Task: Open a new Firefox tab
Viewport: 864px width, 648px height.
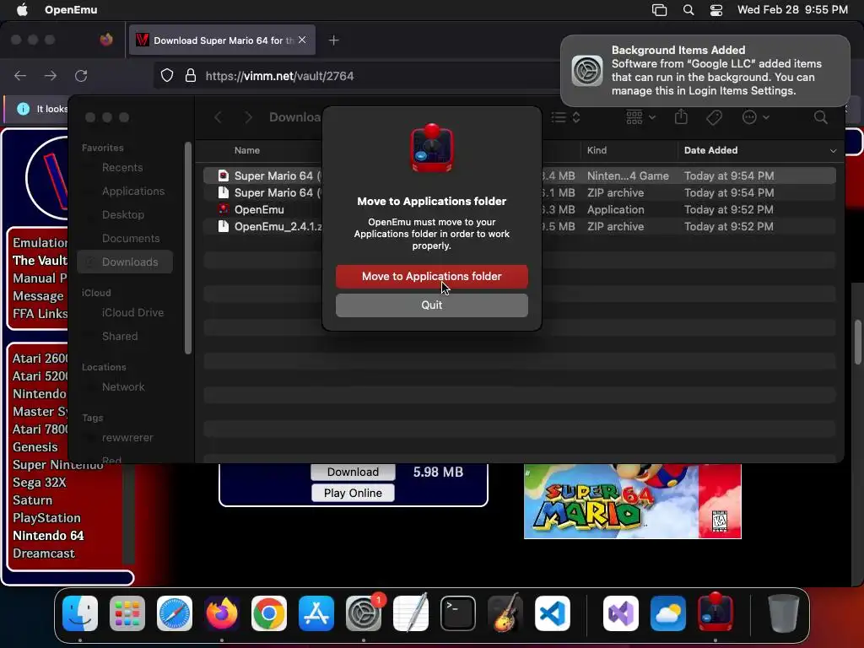Action: point(333,40)
